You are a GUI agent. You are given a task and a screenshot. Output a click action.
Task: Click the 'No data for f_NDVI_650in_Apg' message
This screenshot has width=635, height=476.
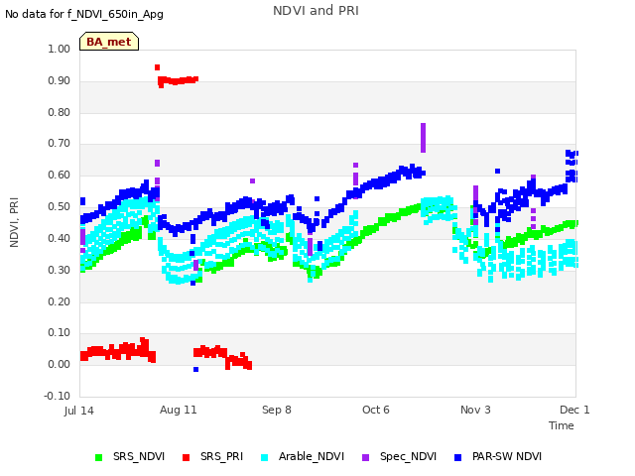pyautogui.click(x=84, y=14)
